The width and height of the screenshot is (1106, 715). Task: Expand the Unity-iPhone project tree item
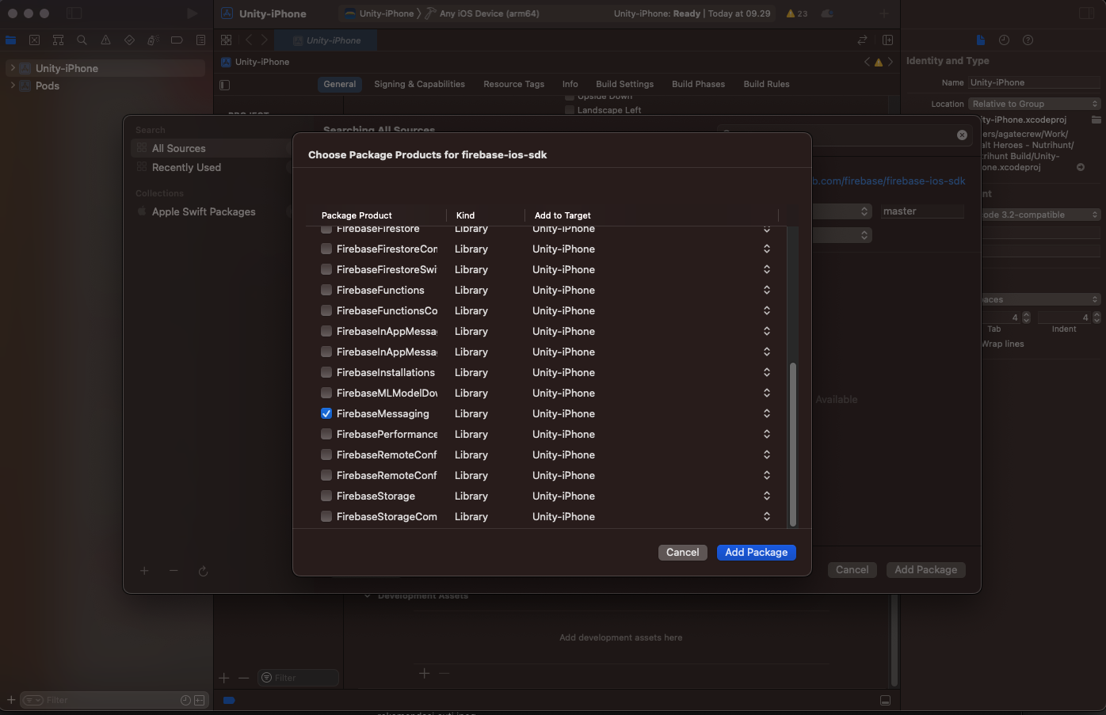(13, 68)
